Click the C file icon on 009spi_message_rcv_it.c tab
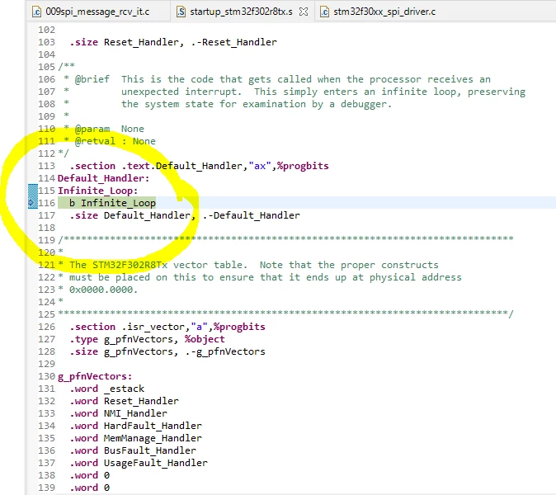 [37, 12]
